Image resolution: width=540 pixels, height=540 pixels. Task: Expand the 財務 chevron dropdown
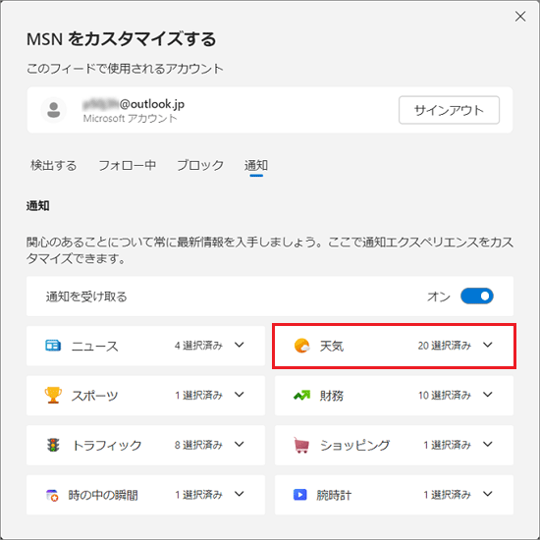coord(487,395)
